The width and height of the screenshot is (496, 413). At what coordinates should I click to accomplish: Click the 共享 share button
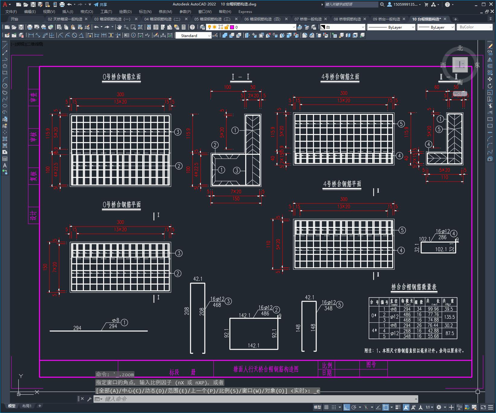pyautogui.click(x=101, y=5)
